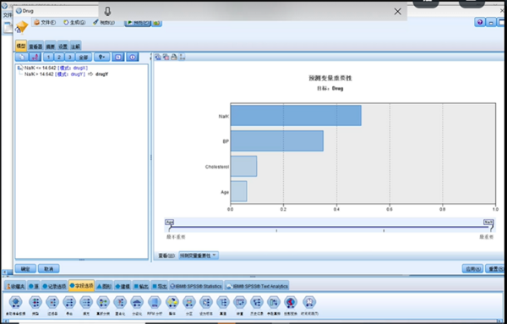Click the BP bar in the importance chart
This screenshot has height=324, width=507.
[277, 140]
